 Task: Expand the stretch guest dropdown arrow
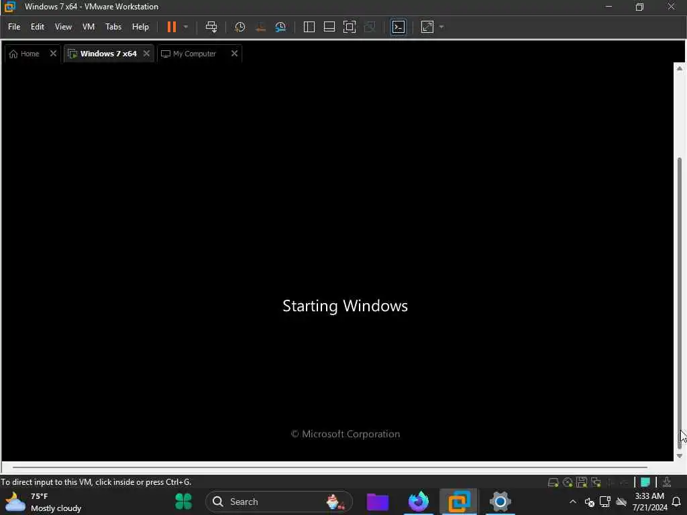tap(441, 27)
